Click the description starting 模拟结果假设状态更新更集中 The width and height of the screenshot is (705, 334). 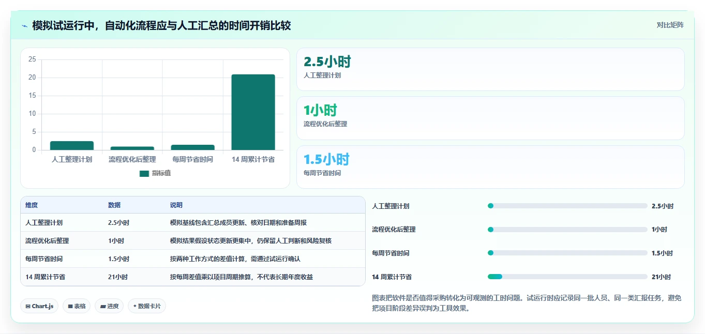251,241
